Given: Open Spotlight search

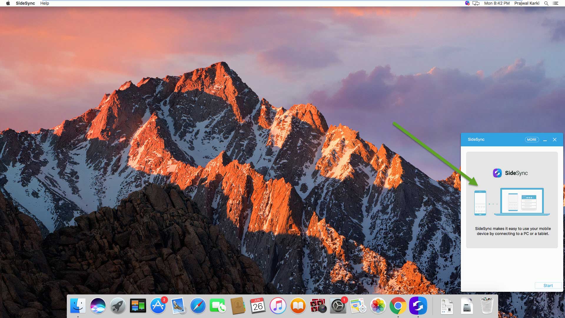Looking at the screenshot, I should [546, 3].
